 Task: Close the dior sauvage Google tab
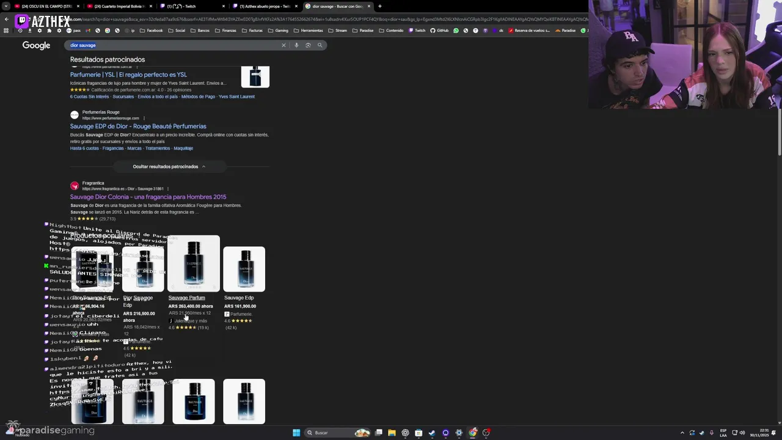point(369,6)
